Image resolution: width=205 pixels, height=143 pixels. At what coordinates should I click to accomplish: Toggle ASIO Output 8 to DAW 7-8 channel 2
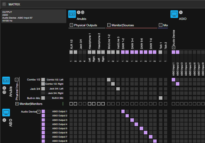[155, 141]
